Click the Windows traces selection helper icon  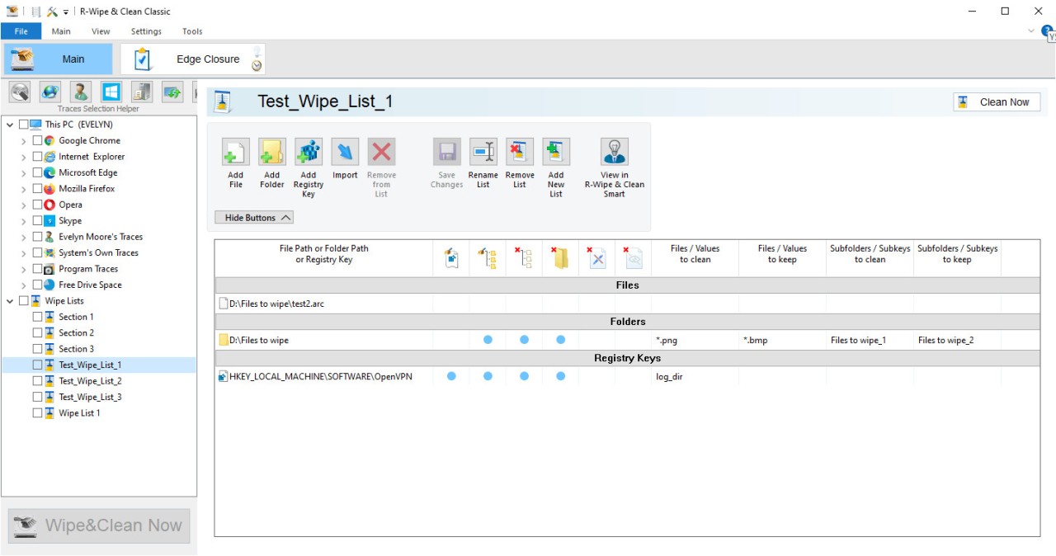111,92
